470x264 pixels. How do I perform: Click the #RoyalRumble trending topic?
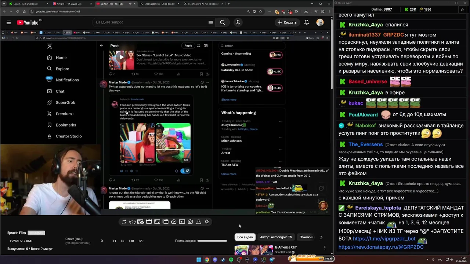(x=234, y=125)
